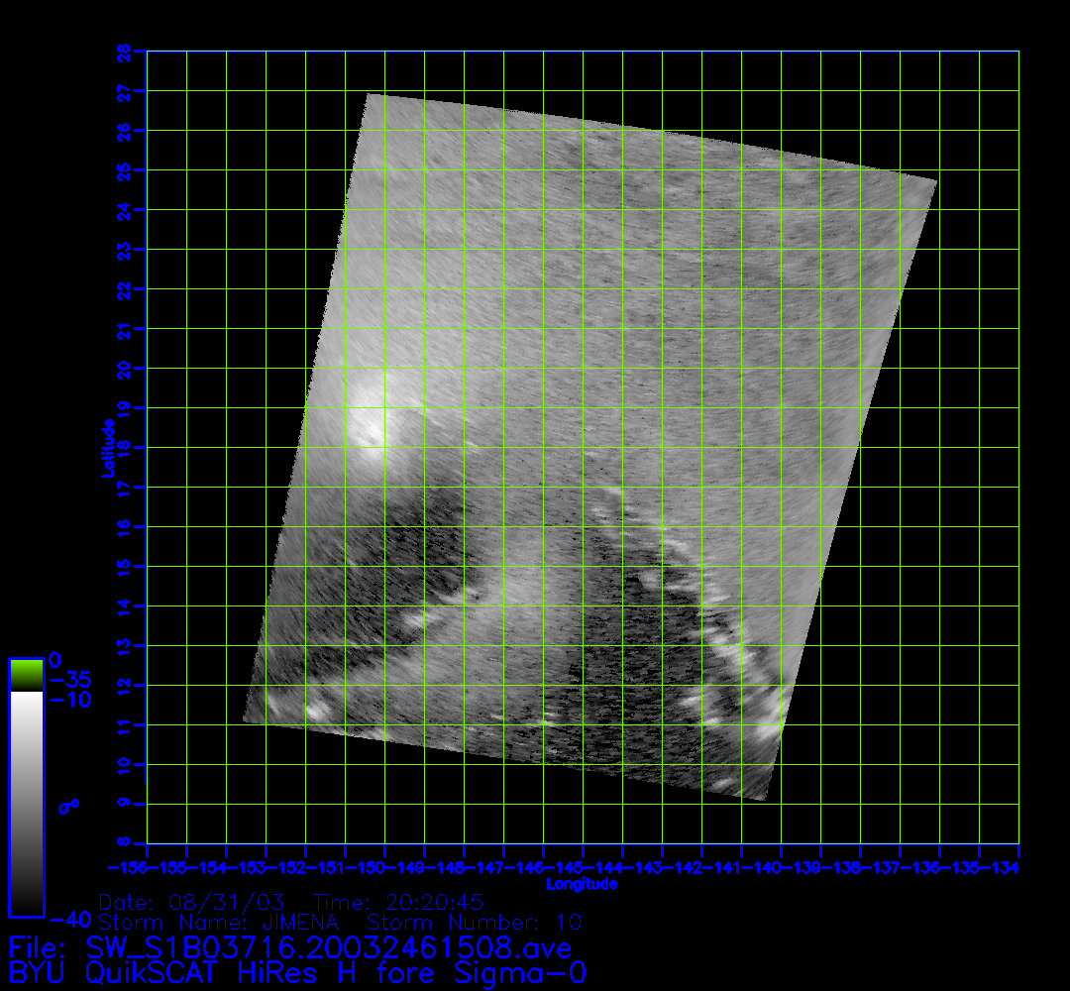
Task: Click the BYU QuikSCAT HiRes title text
Action: [x=220, y=973]
